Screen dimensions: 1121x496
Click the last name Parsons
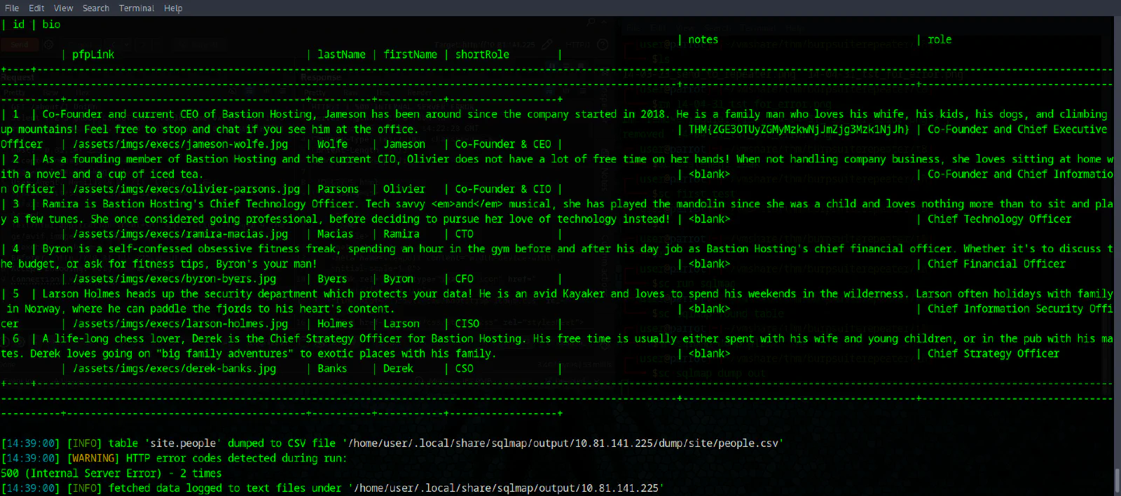[338, 189]
